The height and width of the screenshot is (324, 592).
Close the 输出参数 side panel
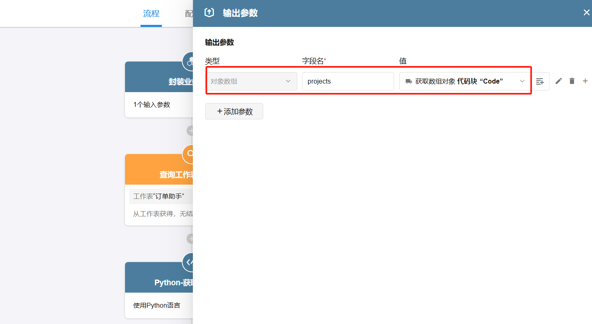(586, 13)
